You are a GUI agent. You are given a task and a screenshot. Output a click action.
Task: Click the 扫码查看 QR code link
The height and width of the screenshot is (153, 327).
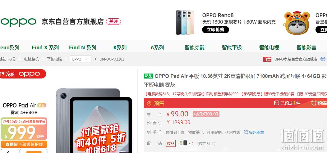coord(254,133)
